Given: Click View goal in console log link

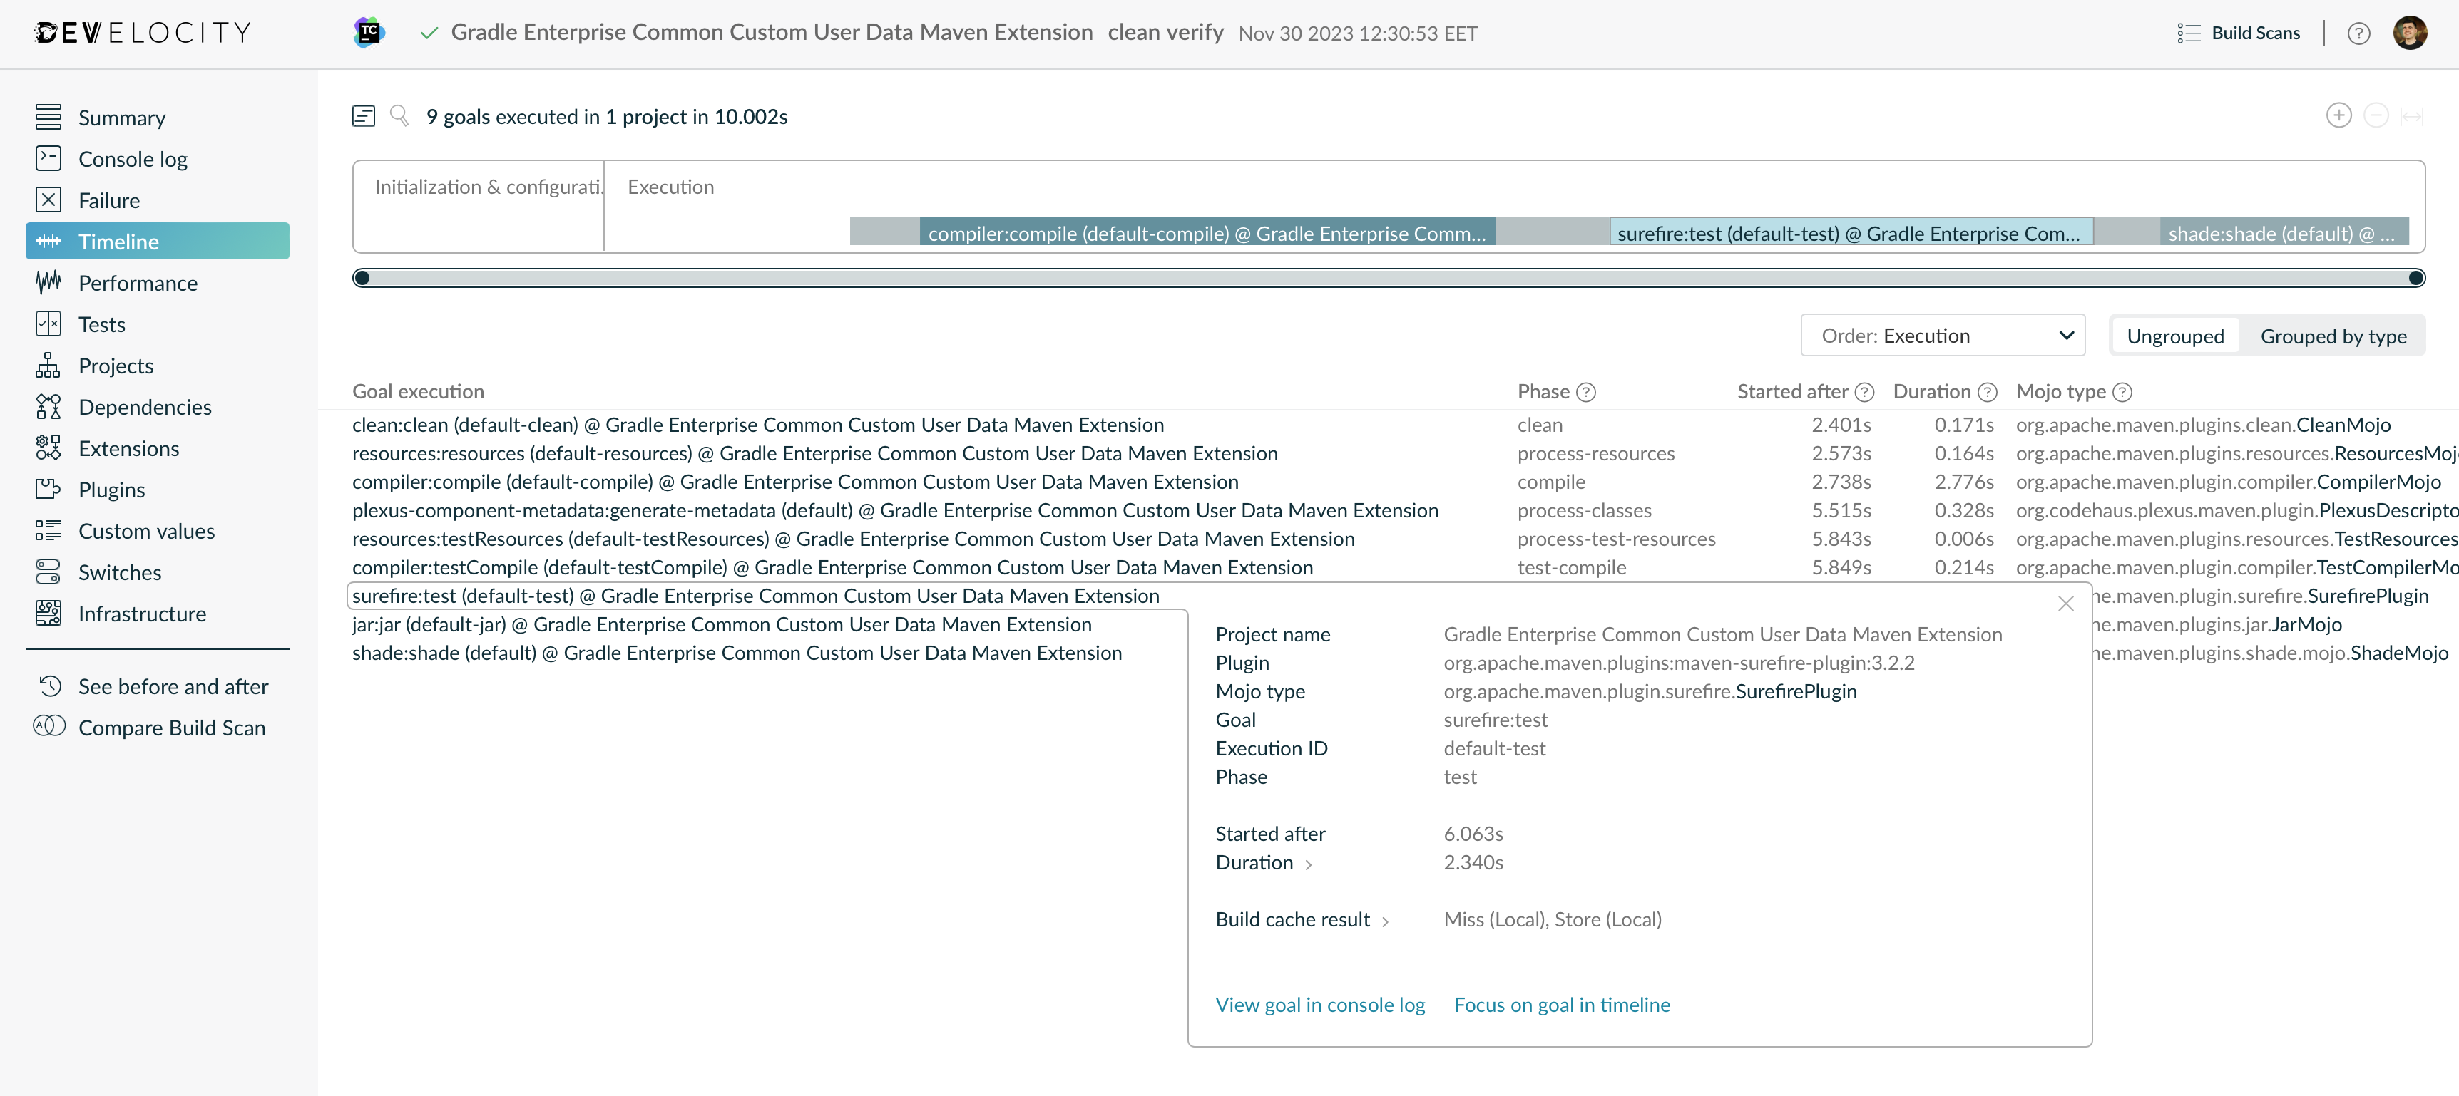Looking at the screenshot, I should tap(1319, 1004).
